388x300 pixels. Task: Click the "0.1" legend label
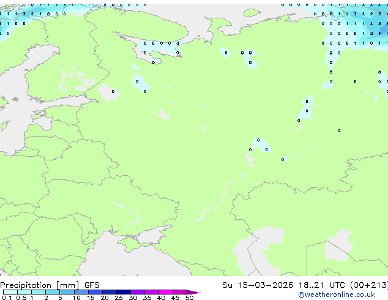(x=7, y=298)
